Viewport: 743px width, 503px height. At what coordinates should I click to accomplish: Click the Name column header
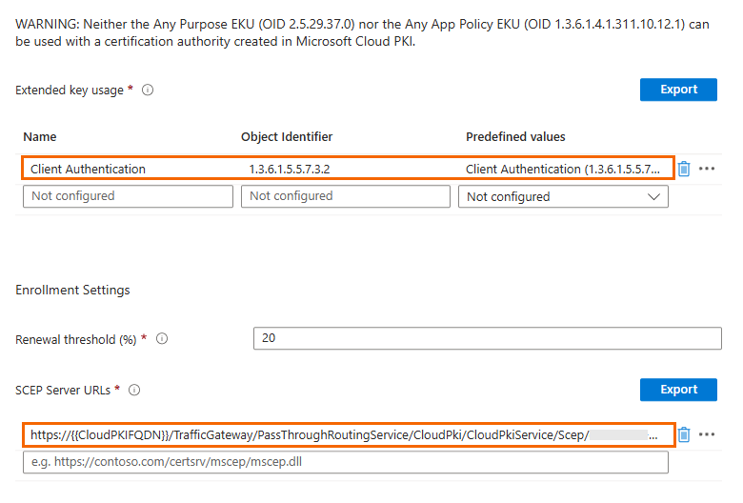point(40,137)
